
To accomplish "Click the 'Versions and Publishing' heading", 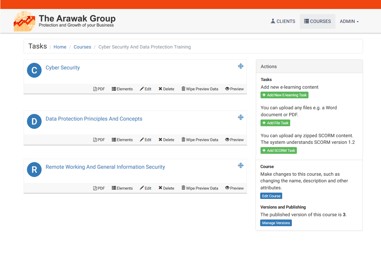I will point(283,207).
